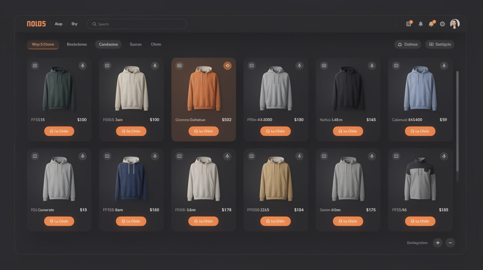The width and height of the screenshot is (483, 270).
Task: Click the pin icon on the $178 light hoodie card
Action: tap(227, 156)
